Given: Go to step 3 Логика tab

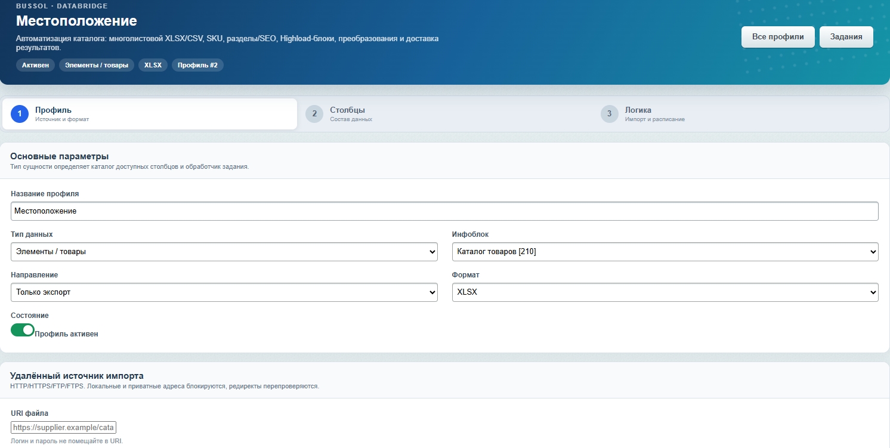Looking at the screenshot, I should [x=740, y=114].
